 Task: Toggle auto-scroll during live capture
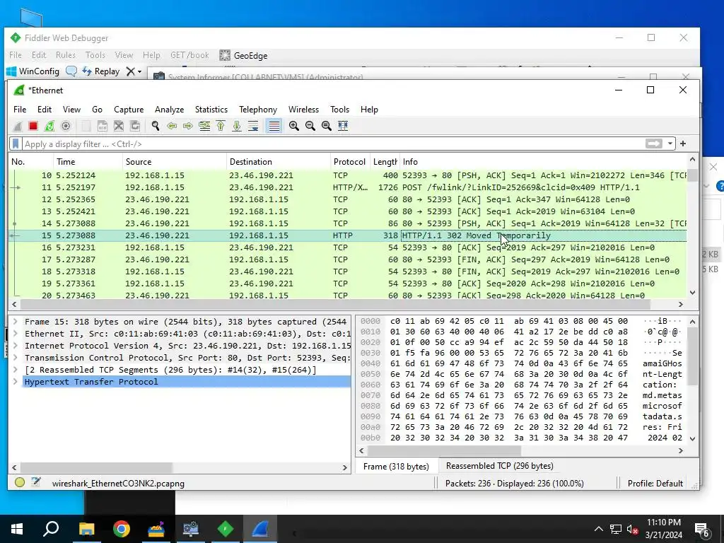[253, 126]
